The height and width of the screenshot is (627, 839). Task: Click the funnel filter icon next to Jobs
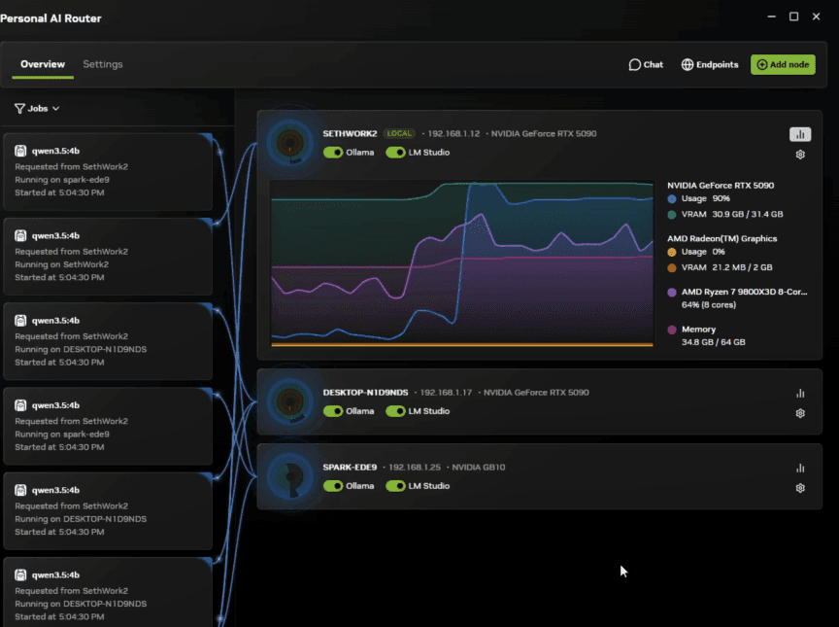(19, 109)
